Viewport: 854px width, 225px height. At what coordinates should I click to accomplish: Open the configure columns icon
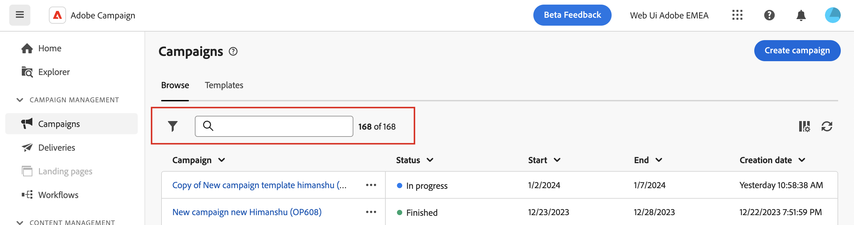pyautogui.click(x=804, y=126)
